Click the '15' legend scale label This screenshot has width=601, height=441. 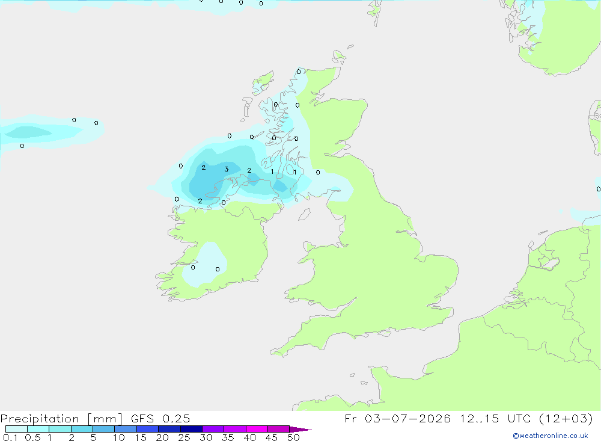(x=140, y=437)
